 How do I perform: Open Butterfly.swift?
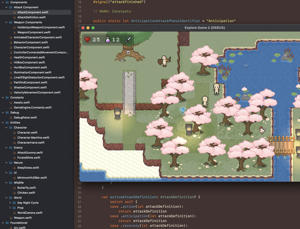tap(27, 188)
